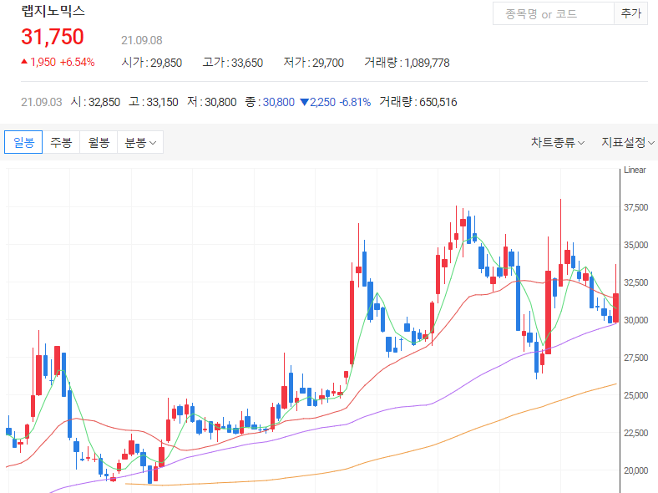Screen dimensions: 658x493
Task: Switch to the 월봉 monthly chart tab
Action: tap(99, 142)
